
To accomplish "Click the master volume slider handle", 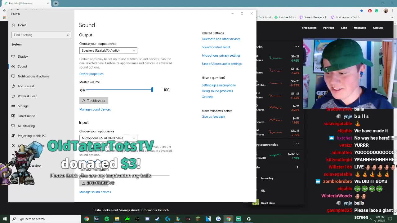I will (152, 90).
